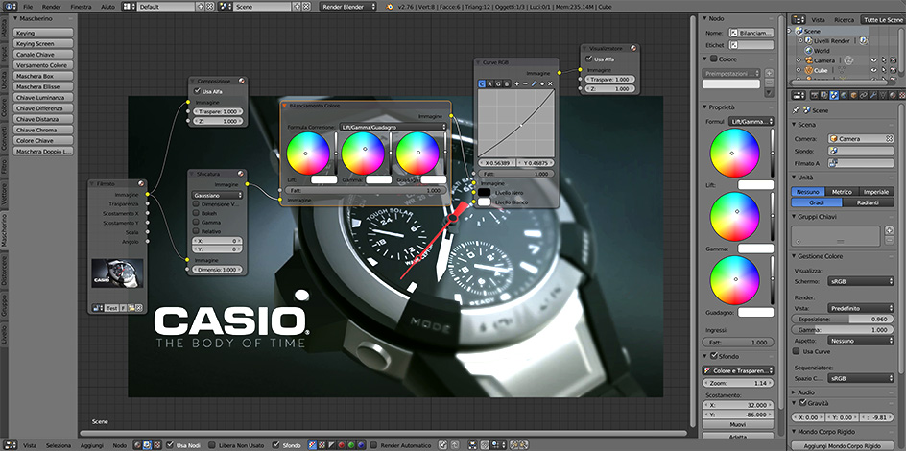
Task: Select the material shader node tree icon
Action: pyautogui.click(x=137, y=445)
